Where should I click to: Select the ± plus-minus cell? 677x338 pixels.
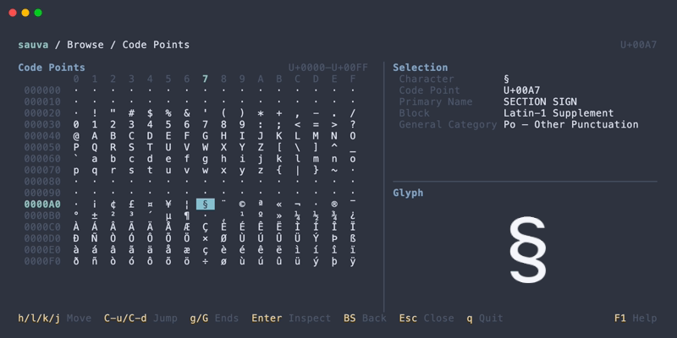pyautogui.click(x=95, y=215)
